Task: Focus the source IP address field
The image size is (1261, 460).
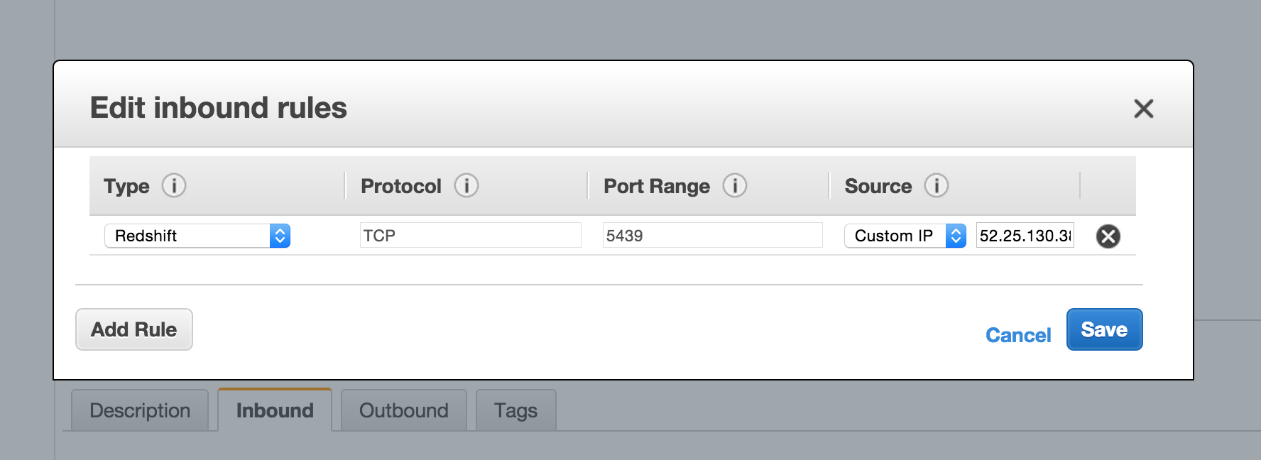Action: (x=1025, y=235)
